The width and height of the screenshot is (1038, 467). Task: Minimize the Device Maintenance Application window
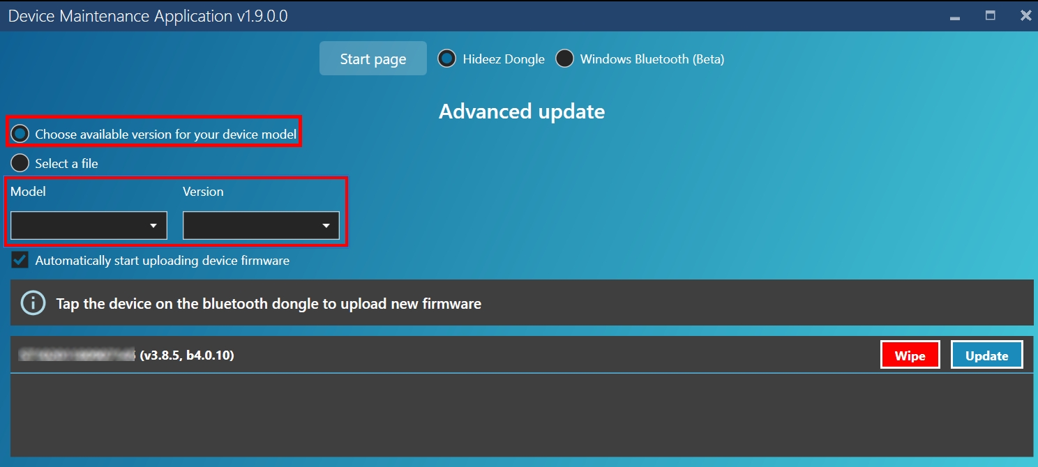[x=954, y=16]
